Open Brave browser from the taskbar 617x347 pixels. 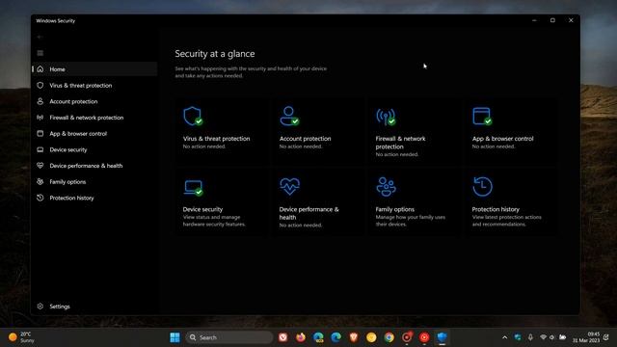pos(354,337)
